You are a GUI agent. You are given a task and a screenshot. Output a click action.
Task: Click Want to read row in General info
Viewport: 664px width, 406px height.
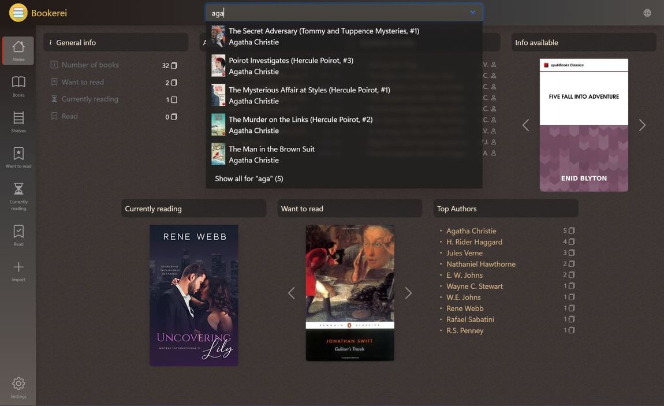(x=114, y=82)
